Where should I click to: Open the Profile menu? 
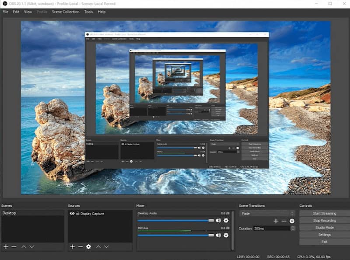click(42, 12)
